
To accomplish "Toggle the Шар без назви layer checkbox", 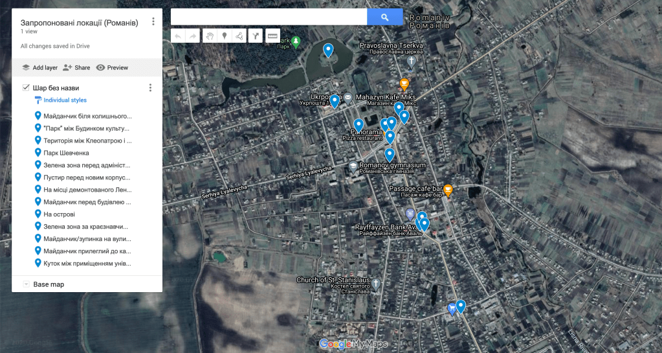I will [x=26, y=87].
